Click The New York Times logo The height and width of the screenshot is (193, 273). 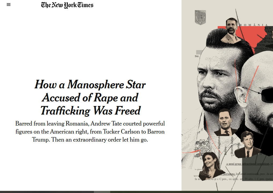tap(67, 5)
